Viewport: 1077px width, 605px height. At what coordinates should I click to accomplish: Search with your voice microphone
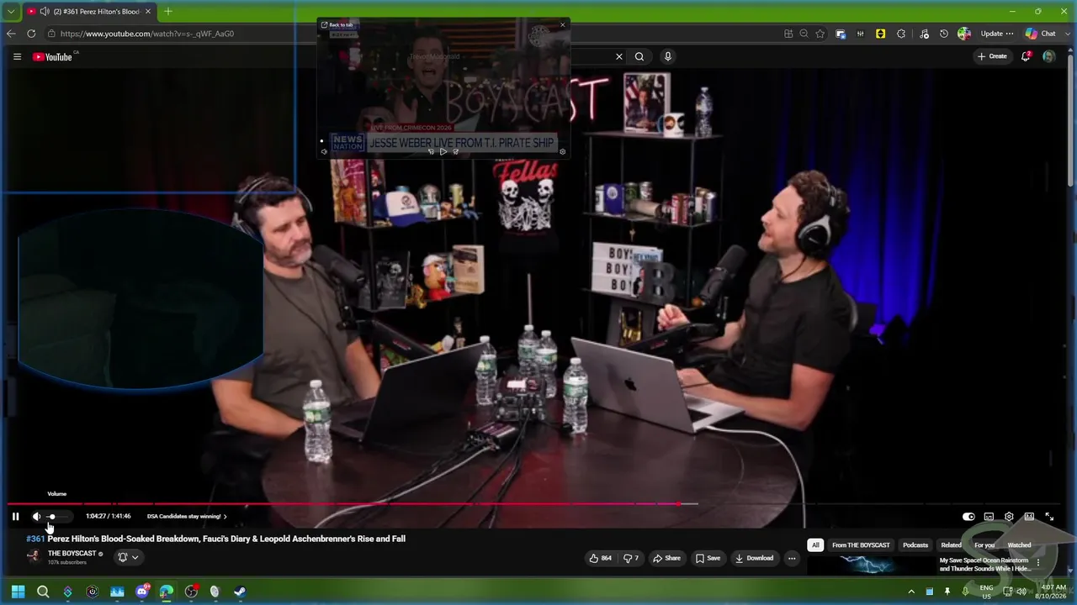coord(668,56)
